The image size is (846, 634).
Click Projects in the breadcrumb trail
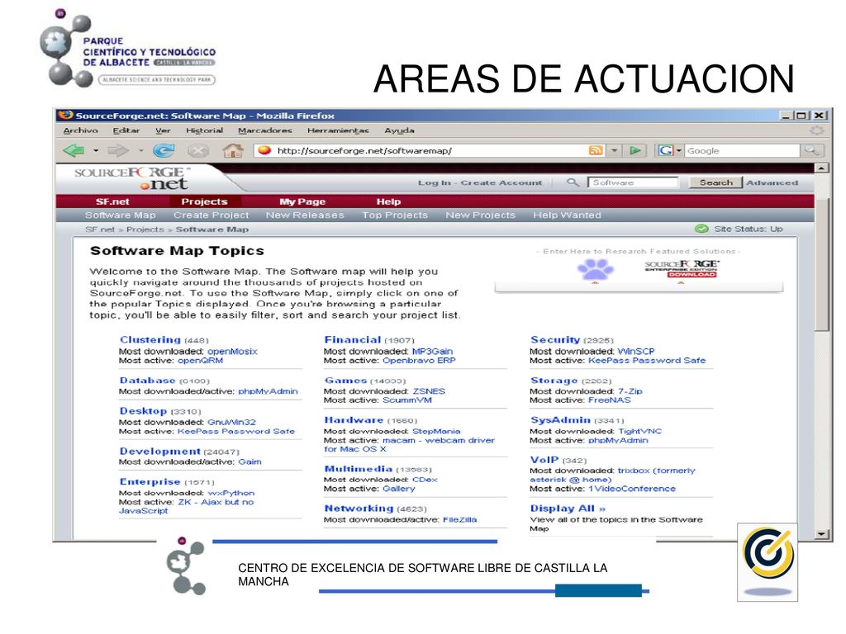point(145,229)
